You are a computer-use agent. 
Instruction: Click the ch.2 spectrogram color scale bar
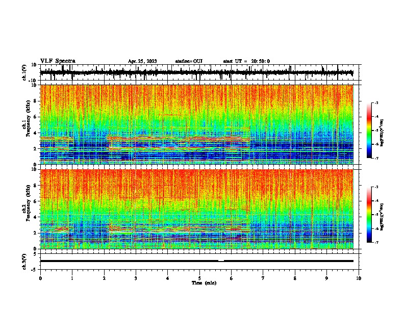coord(369,215)
